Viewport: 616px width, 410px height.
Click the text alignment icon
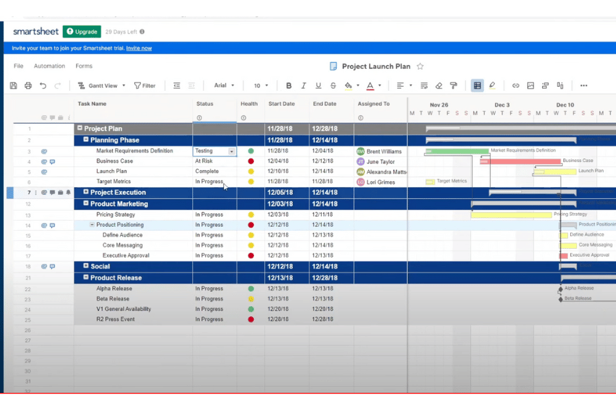(400, 85)
